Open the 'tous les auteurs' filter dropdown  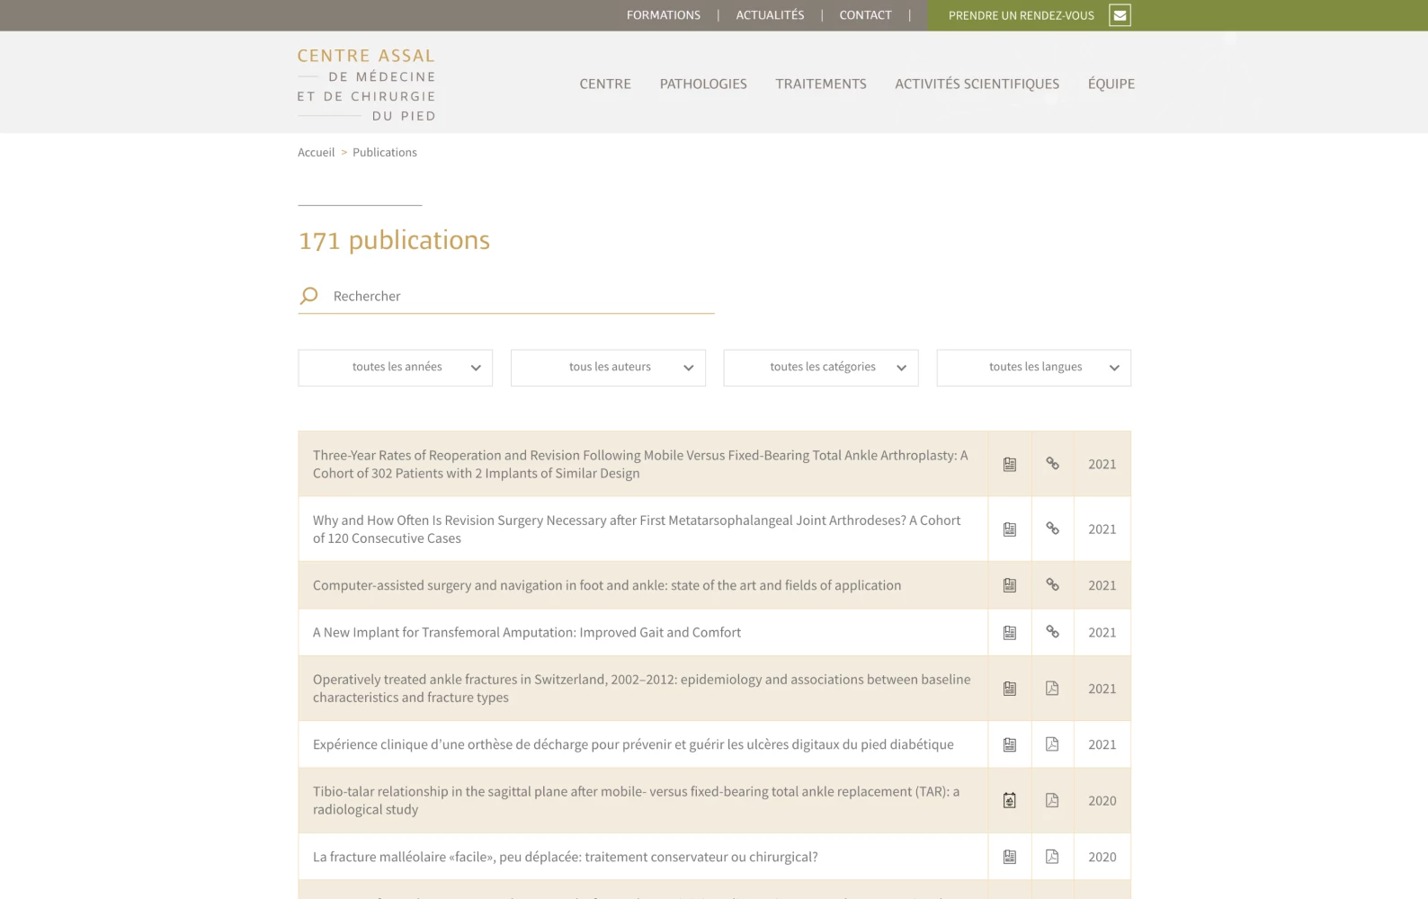point(608,368)
